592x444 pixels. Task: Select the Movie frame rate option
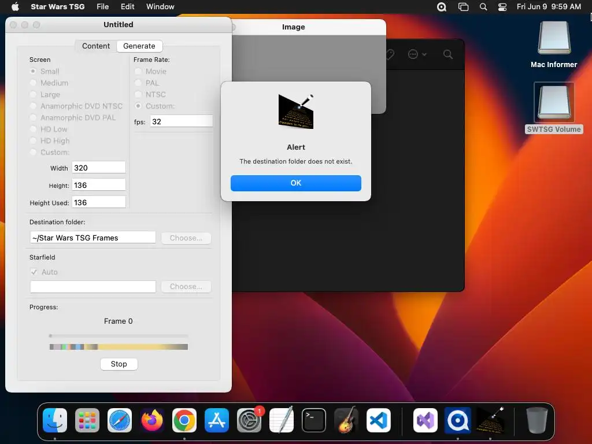click(x=138, y=71)
